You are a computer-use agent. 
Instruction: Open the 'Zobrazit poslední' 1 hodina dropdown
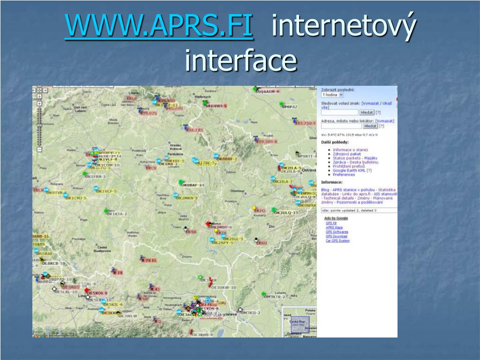pos(332,95)
